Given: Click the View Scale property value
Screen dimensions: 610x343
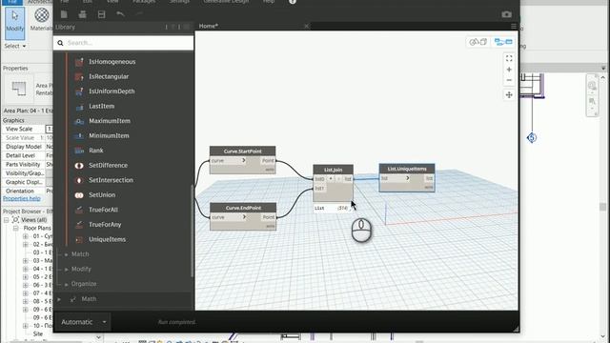Looking at the screenshot, I should (49, 129).
